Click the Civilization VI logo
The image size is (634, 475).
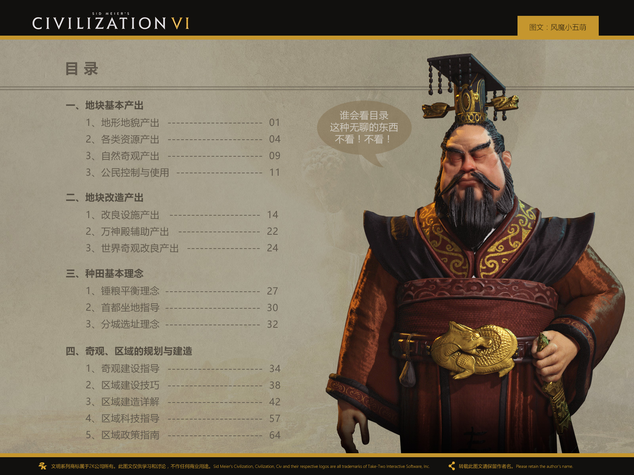click(111, 22)
